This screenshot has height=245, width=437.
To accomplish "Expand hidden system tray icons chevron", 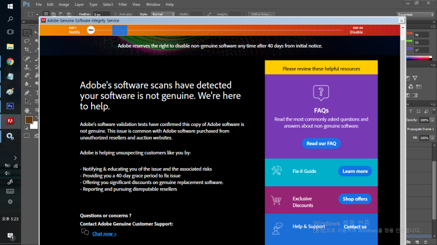I will tap(15, 158).
